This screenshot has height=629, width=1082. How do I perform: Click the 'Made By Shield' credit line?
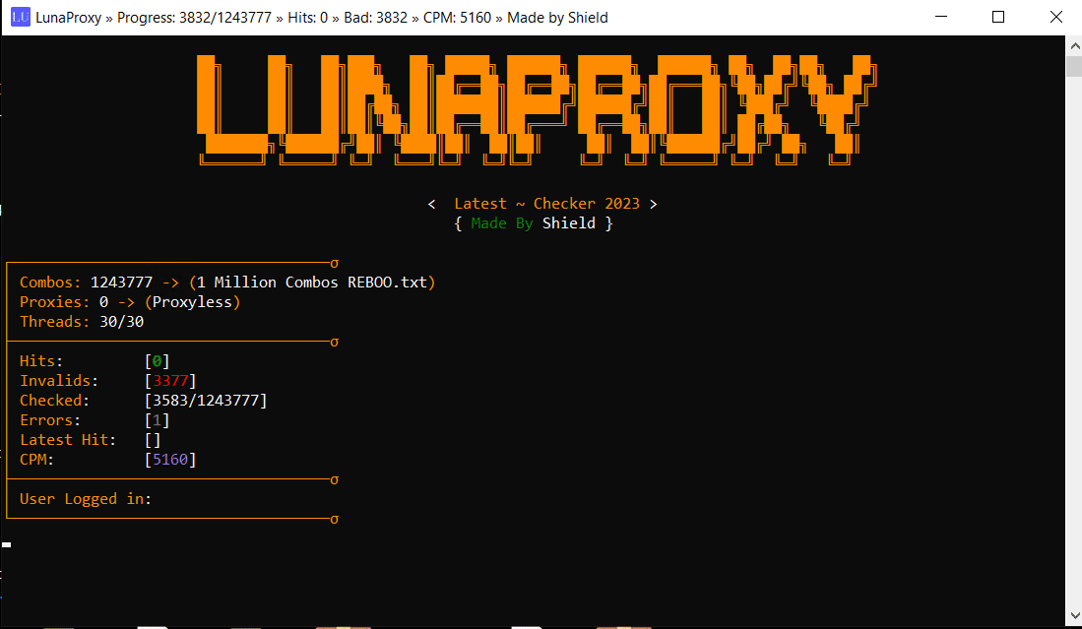[x=533, y=223]
